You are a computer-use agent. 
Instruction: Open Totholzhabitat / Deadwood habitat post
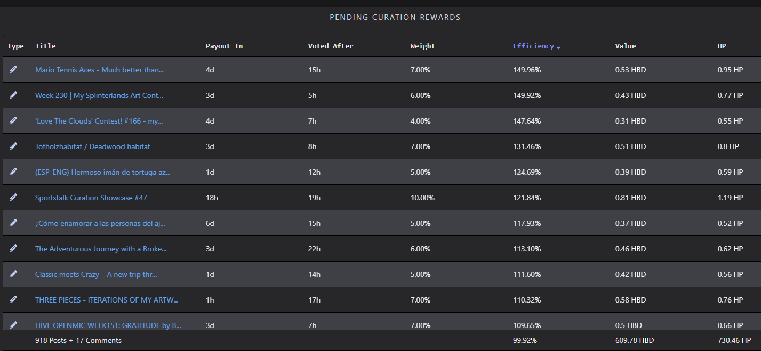[x=89, y=146]
